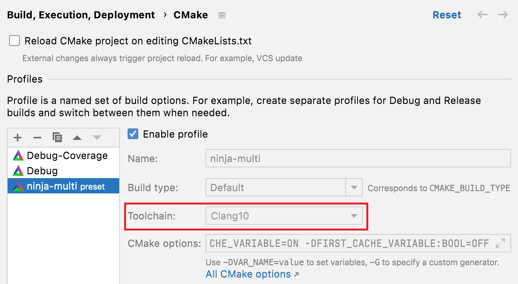Remove the selected profile

pyautogui.click(x=37, y=137)
